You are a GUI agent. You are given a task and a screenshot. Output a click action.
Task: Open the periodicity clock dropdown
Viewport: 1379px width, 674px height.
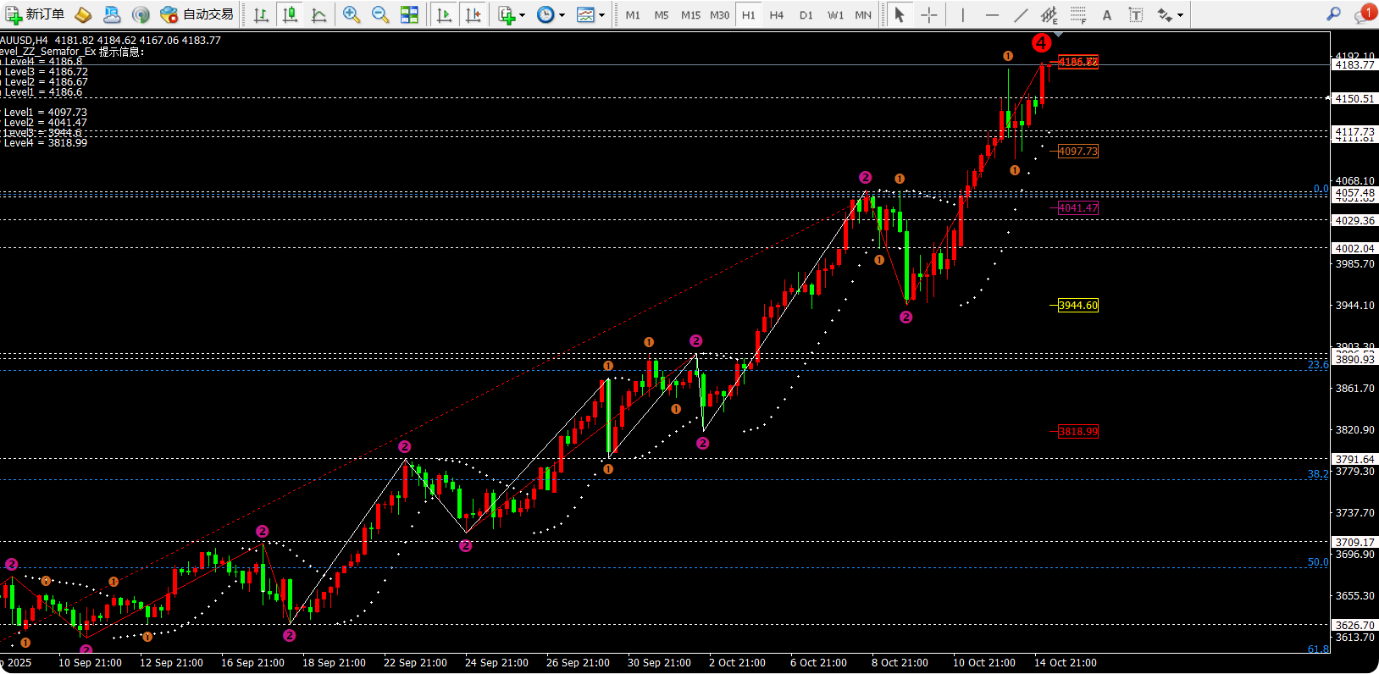(551, 14)
